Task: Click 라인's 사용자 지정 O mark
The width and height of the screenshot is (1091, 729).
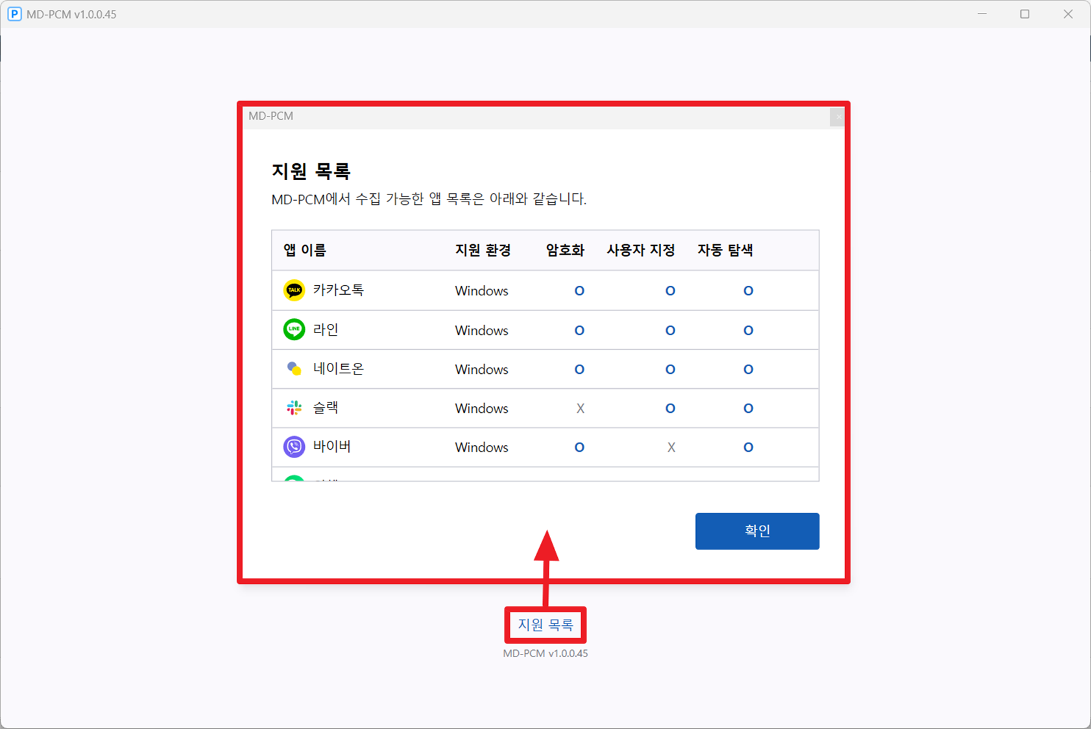Action: click(670, 330)
